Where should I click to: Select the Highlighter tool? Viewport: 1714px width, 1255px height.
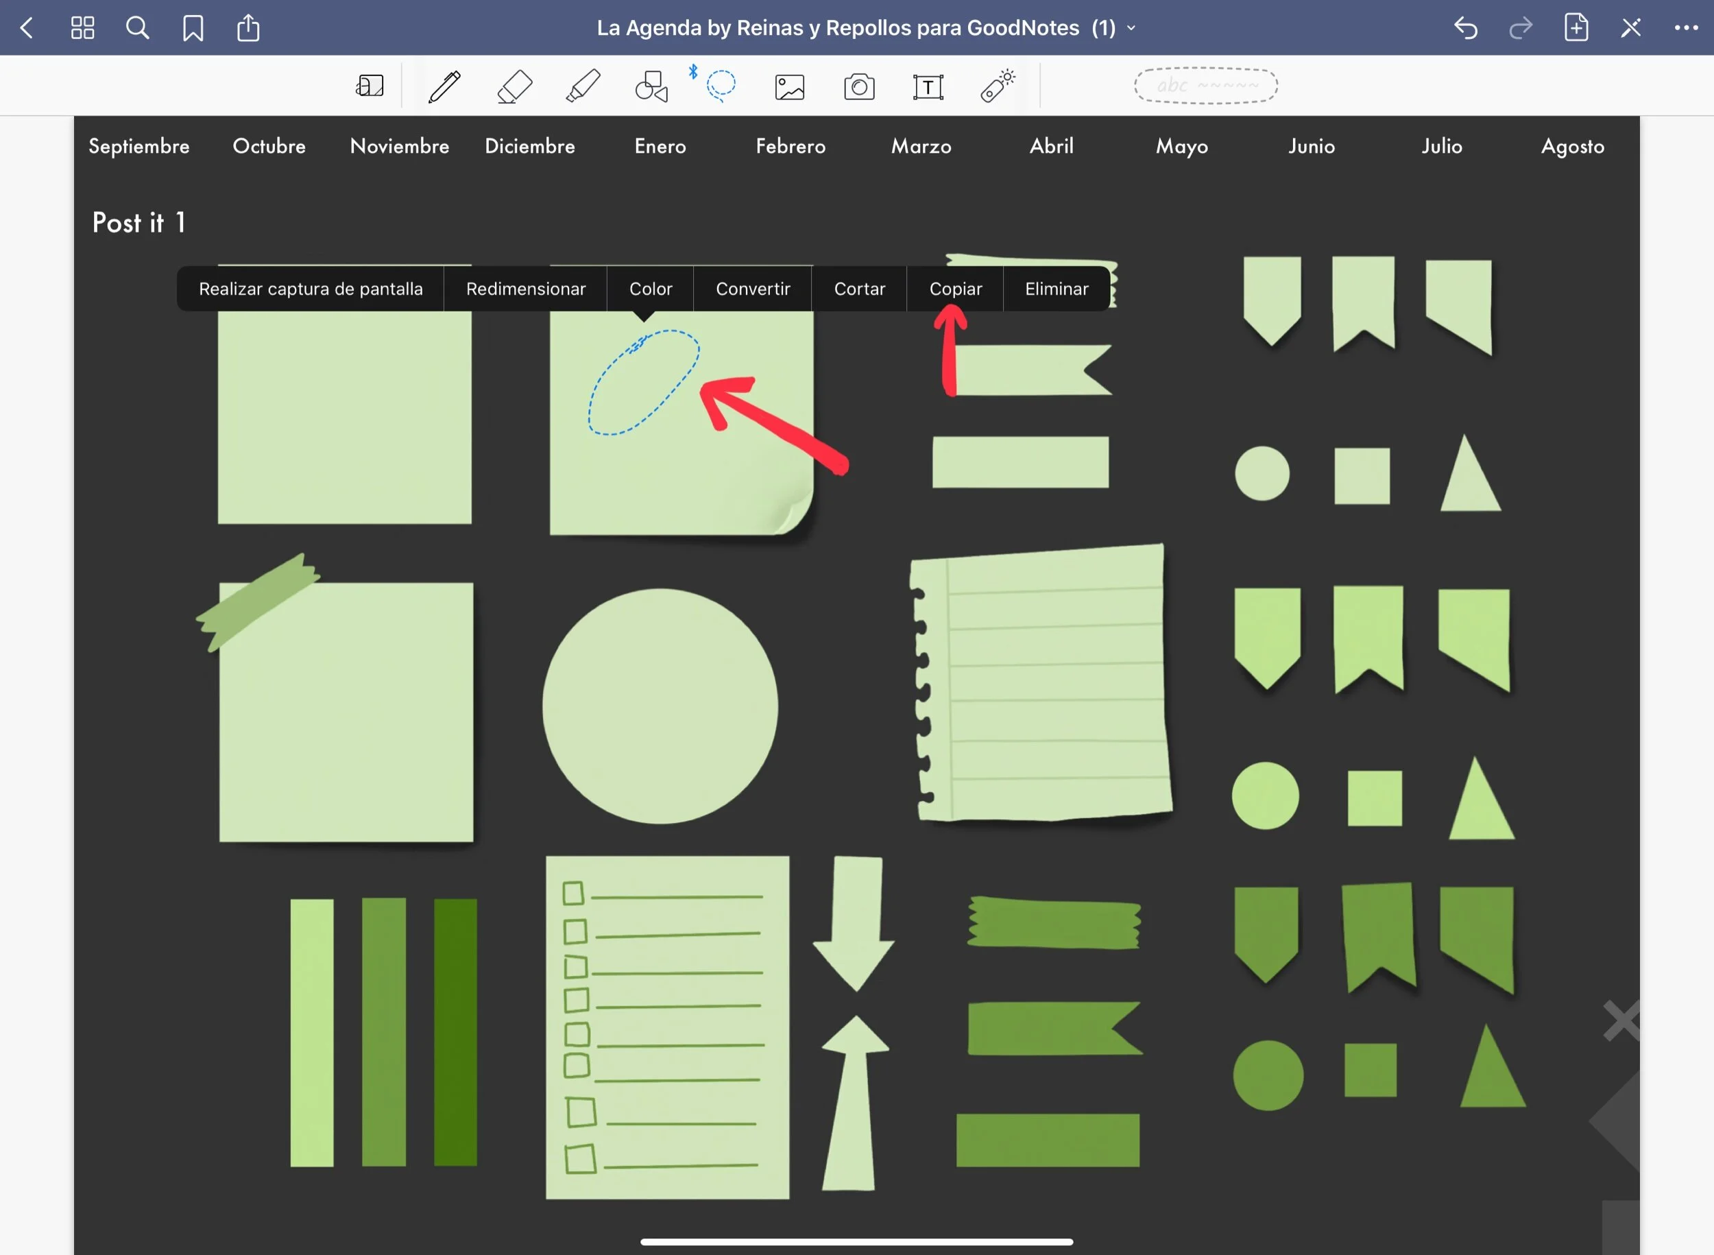click(583, 86)
